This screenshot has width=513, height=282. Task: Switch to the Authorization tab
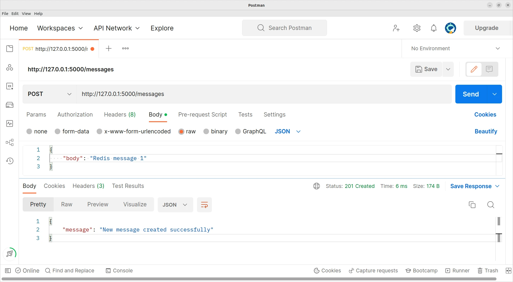[75, 114]
